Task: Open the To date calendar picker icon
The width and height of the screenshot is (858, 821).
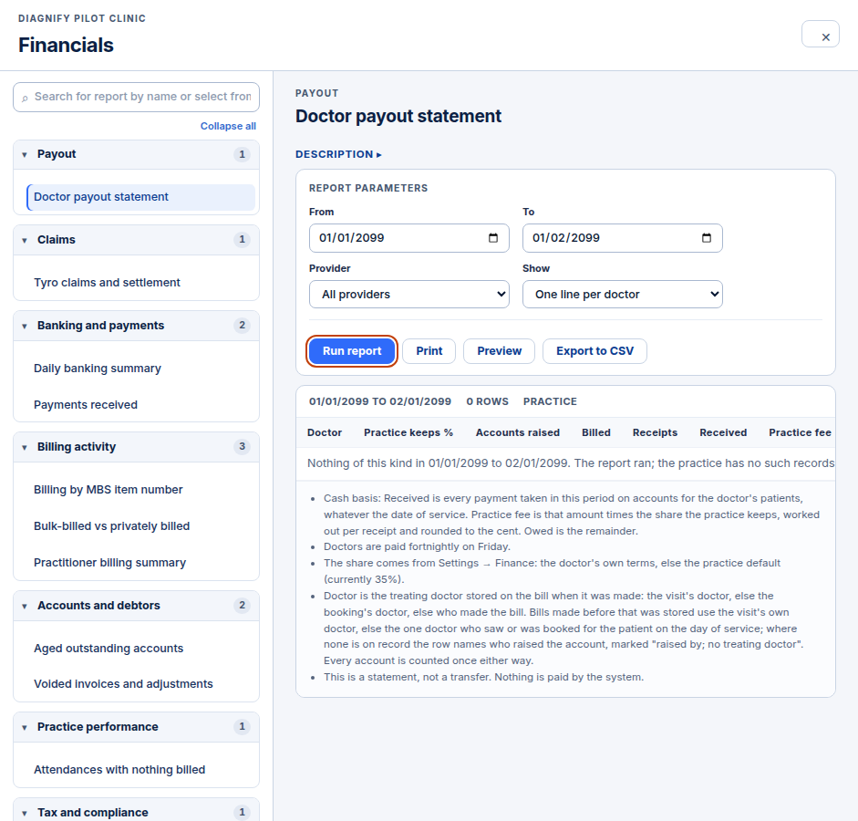Action: coord(707,238)
